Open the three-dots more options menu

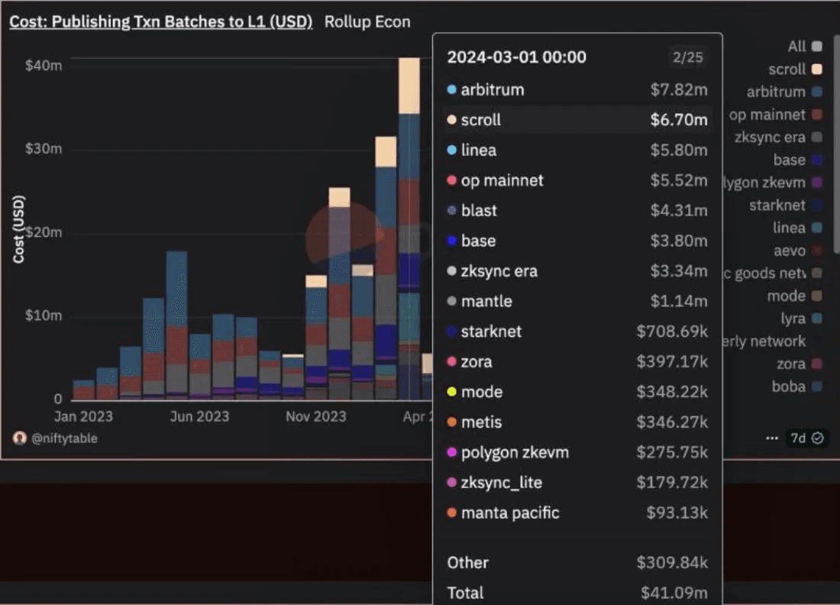pos(772,438)
